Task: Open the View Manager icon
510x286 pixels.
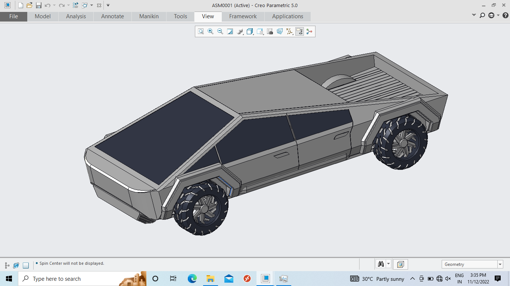Action: tap(260, 32)
